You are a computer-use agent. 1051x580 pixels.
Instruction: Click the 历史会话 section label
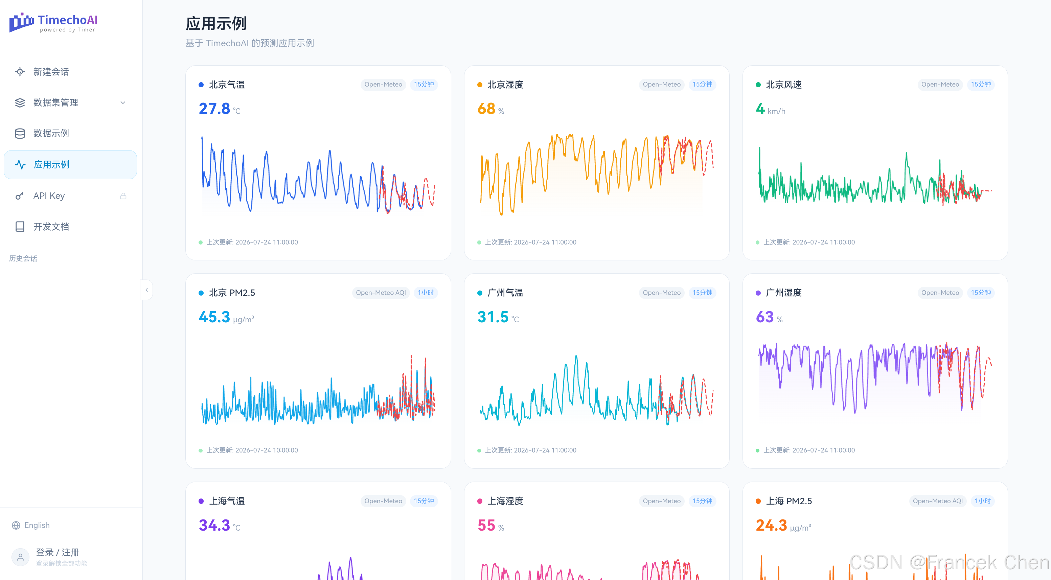click(23, 259)
